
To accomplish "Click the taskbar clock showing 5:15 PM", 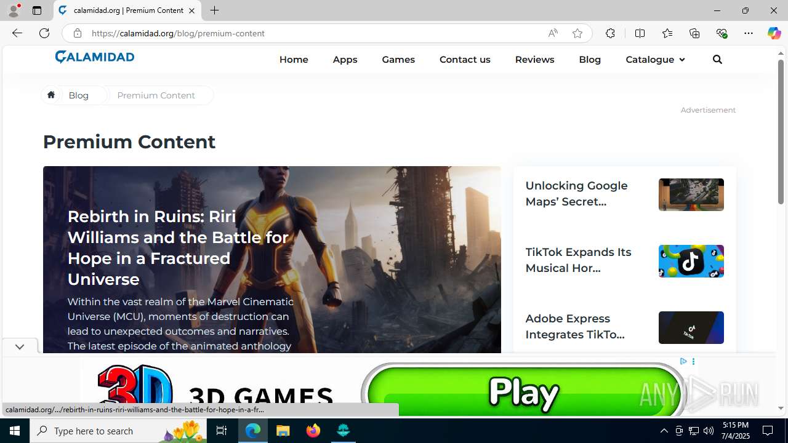I will click(x=735, y=431).
